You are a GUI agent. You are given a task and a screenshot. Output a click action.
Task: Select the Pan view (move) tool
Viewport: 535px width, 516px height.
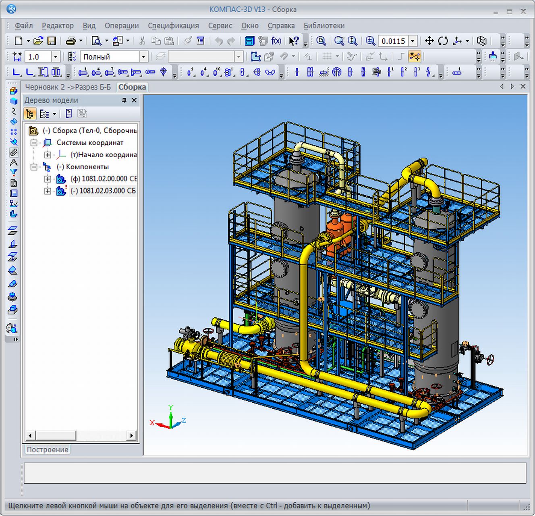click(x=429, y=41)
